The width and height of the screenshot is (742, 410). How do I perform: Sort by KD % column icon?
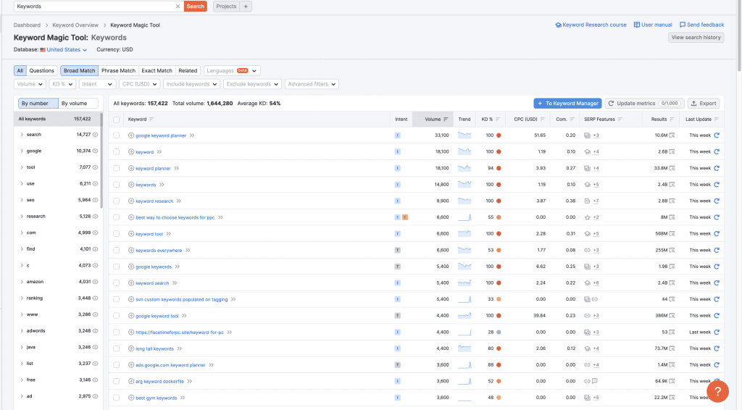497,120
